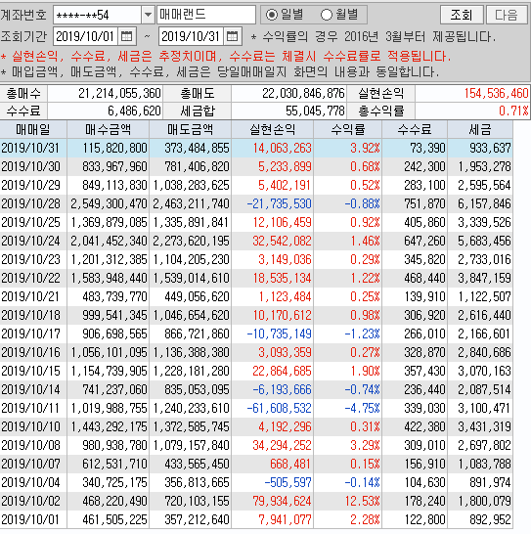
Task: Click the 조회 search button
Action: coord(462,15)
